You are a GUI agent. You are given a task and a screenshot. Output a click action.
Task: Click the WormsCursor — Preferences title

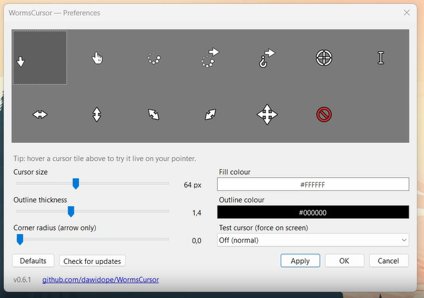[x=54, y=13]
